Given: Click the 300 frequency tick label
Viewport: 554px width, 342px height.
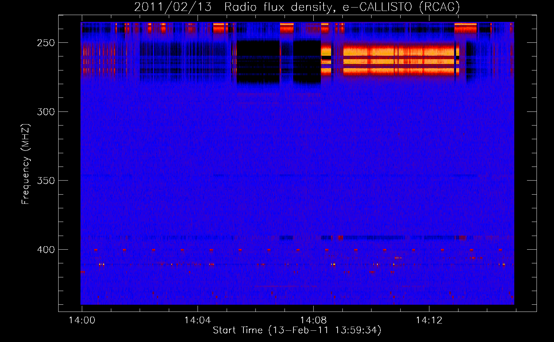Looking at the screenshot, I should click(x=46, y=112).
